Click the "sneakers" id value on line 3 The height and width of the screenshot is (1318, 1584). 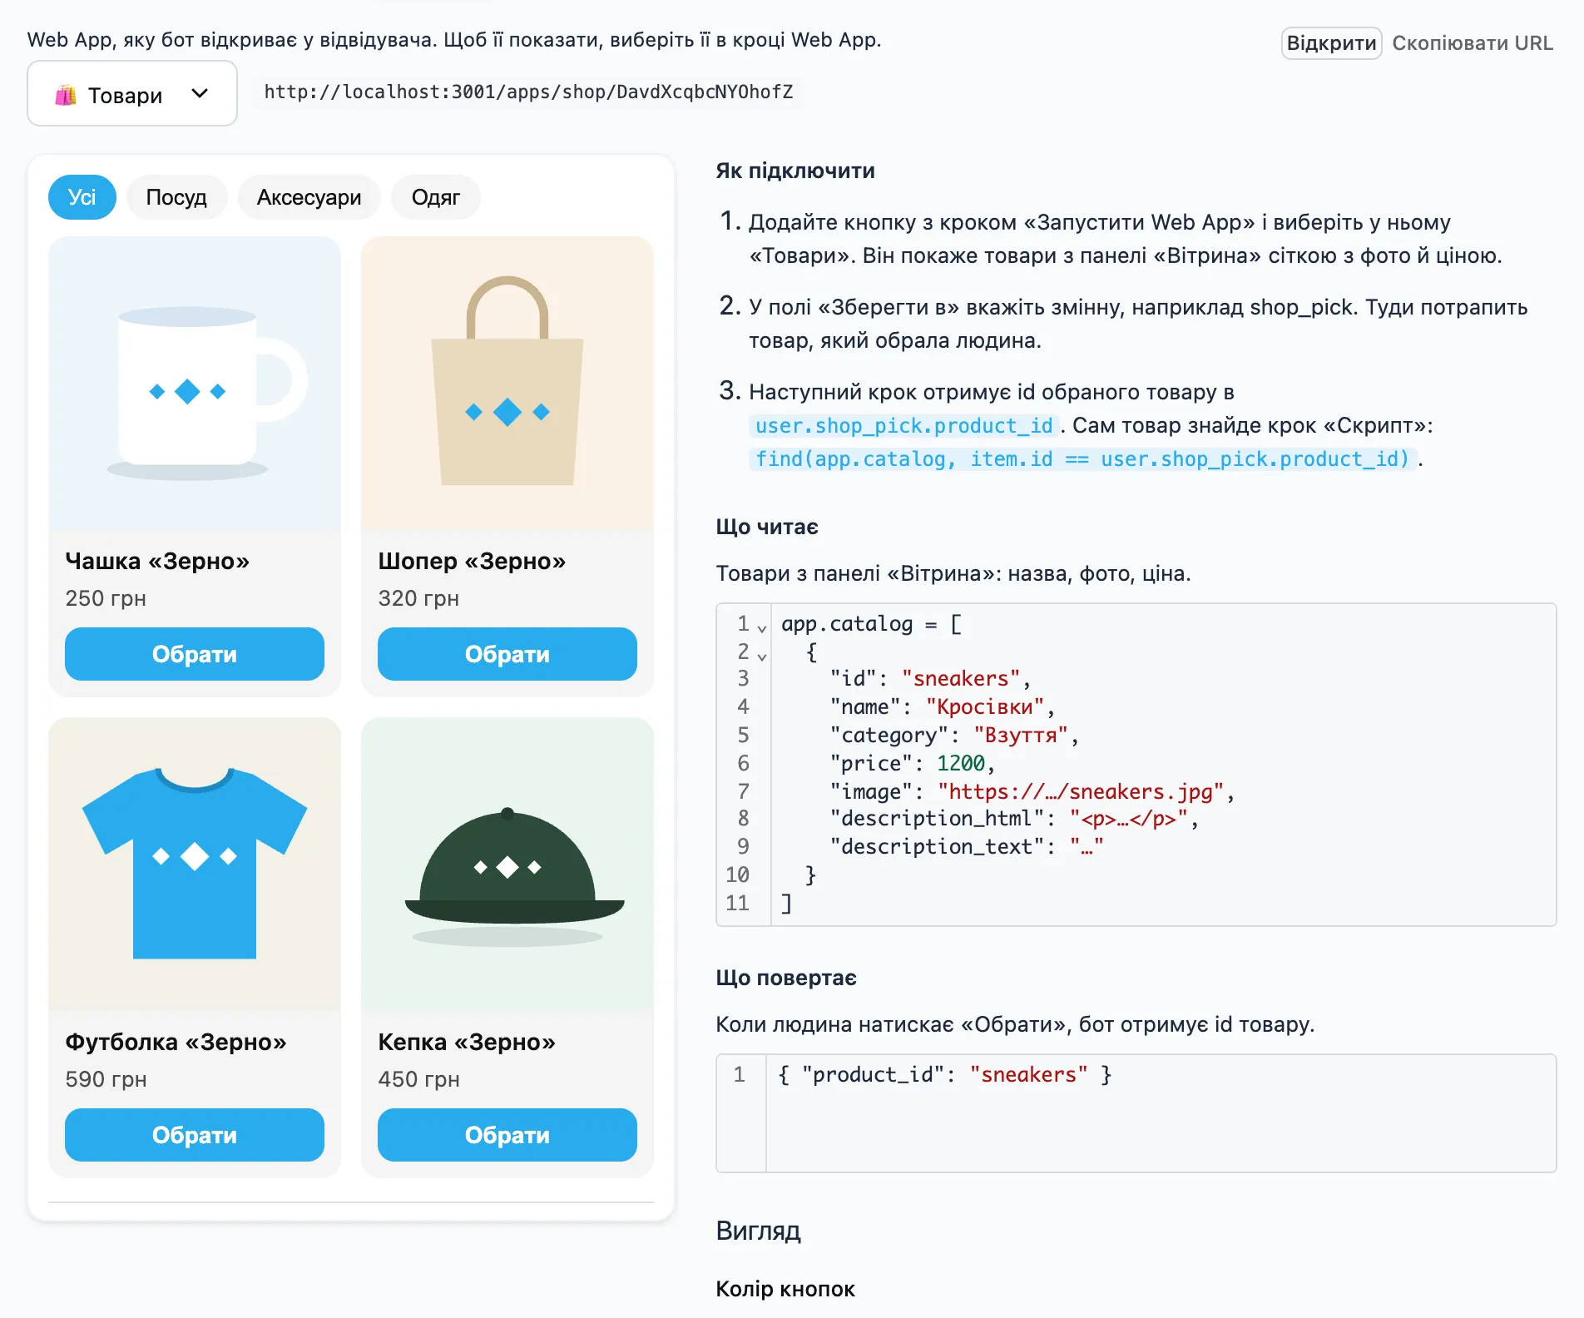[961, 679]
